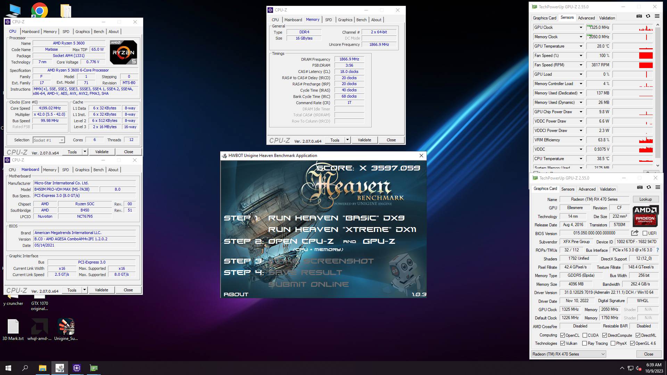Open 3D Mark.txt desktop file
The height and width of the screenshot is (375, 667).
pyautogui.click(x=13, y=330)
